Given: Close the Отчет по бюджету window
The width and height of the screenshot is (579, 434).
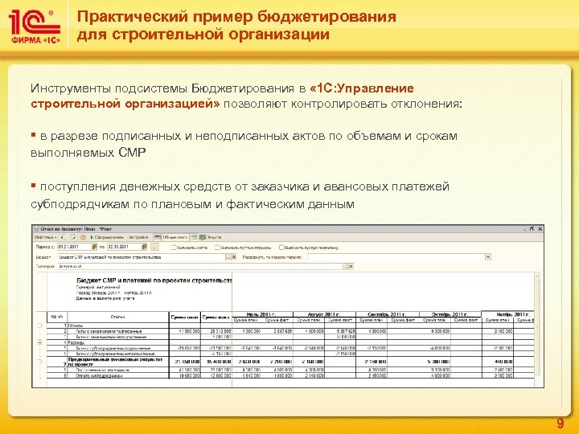Looking at the screenshot, I should [x=540, y=229].
